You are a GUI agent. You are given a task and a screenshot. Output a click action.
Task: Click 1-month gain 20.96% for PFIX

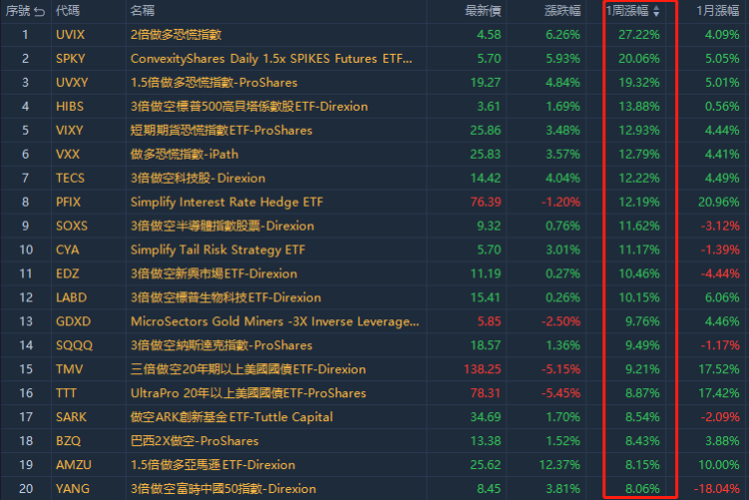click(x=719, y=202)
